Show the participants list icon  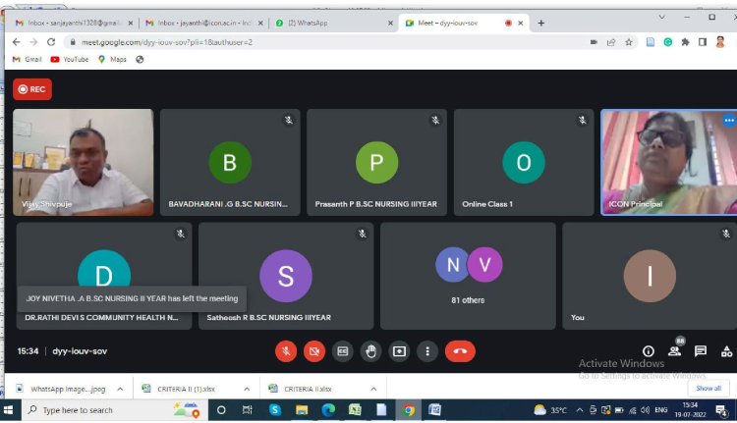pyautogui.click(x=674, y=350)
